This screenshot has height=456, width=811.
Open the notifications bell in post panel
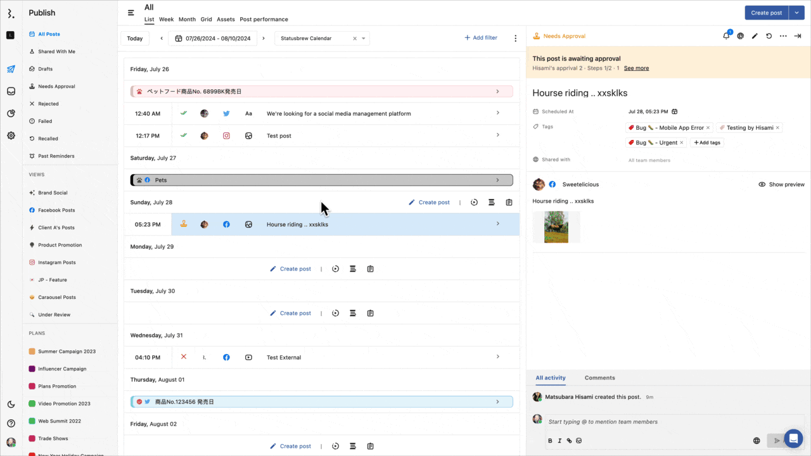point(726,36)
